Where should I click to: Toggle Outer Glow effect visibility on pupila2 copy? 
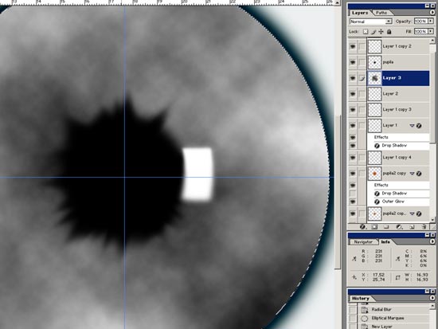pyautogui.click(x=353, y=202)
